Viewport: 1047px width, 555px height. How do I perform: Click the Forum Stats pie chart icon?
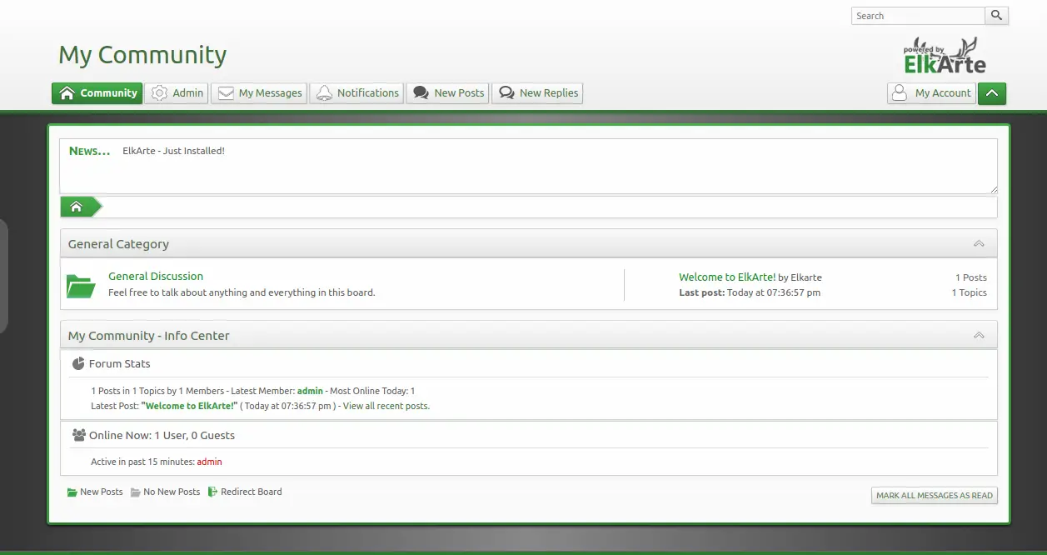[79, 363]
